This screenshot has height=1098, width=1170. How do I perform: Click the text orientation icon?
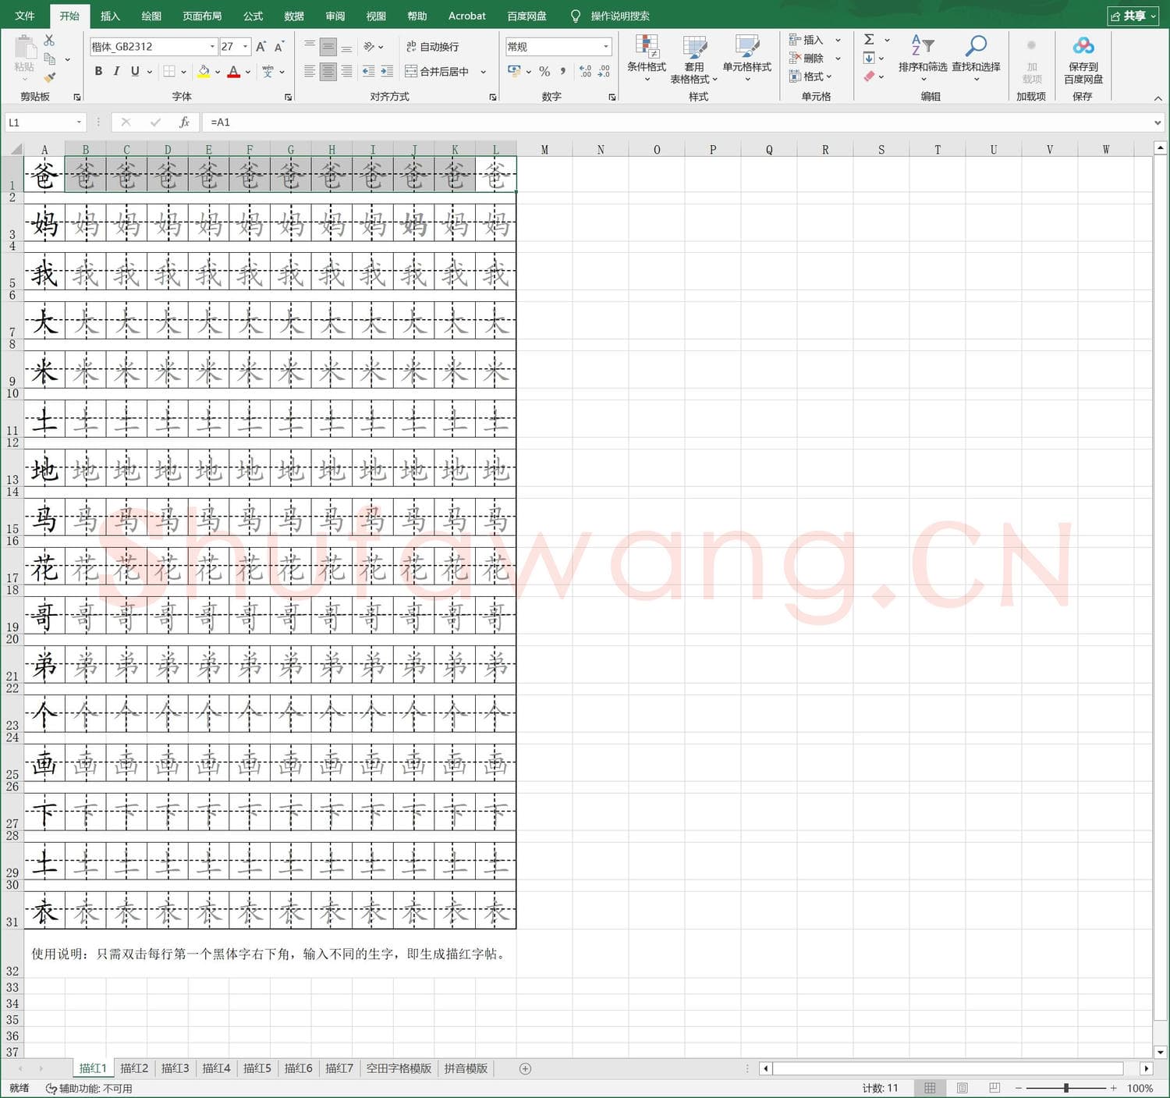coord(370,47)
